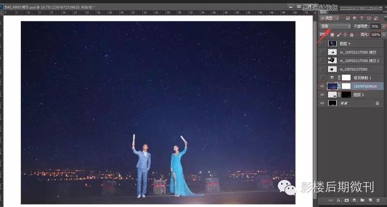Screen dimensions: 387x207
Task: Select layer name 图层 5
Action: pyautogui.click(x=358, y=95)
